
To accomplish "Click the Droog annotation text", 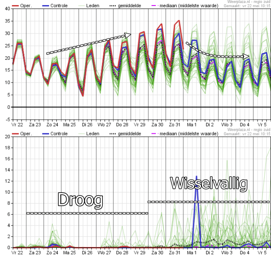I will pyautogui.click(x=80, y=200).
